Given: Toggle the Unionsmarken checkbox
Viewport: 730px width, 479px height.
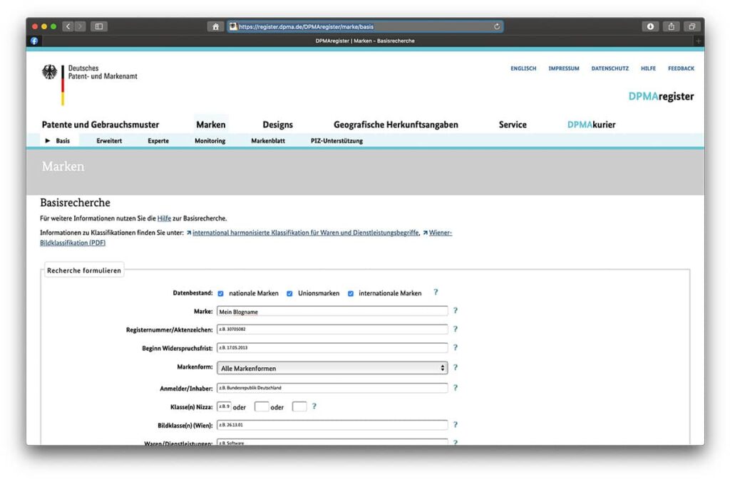Looking at the screenshot, I should click(x=289, y=293).
